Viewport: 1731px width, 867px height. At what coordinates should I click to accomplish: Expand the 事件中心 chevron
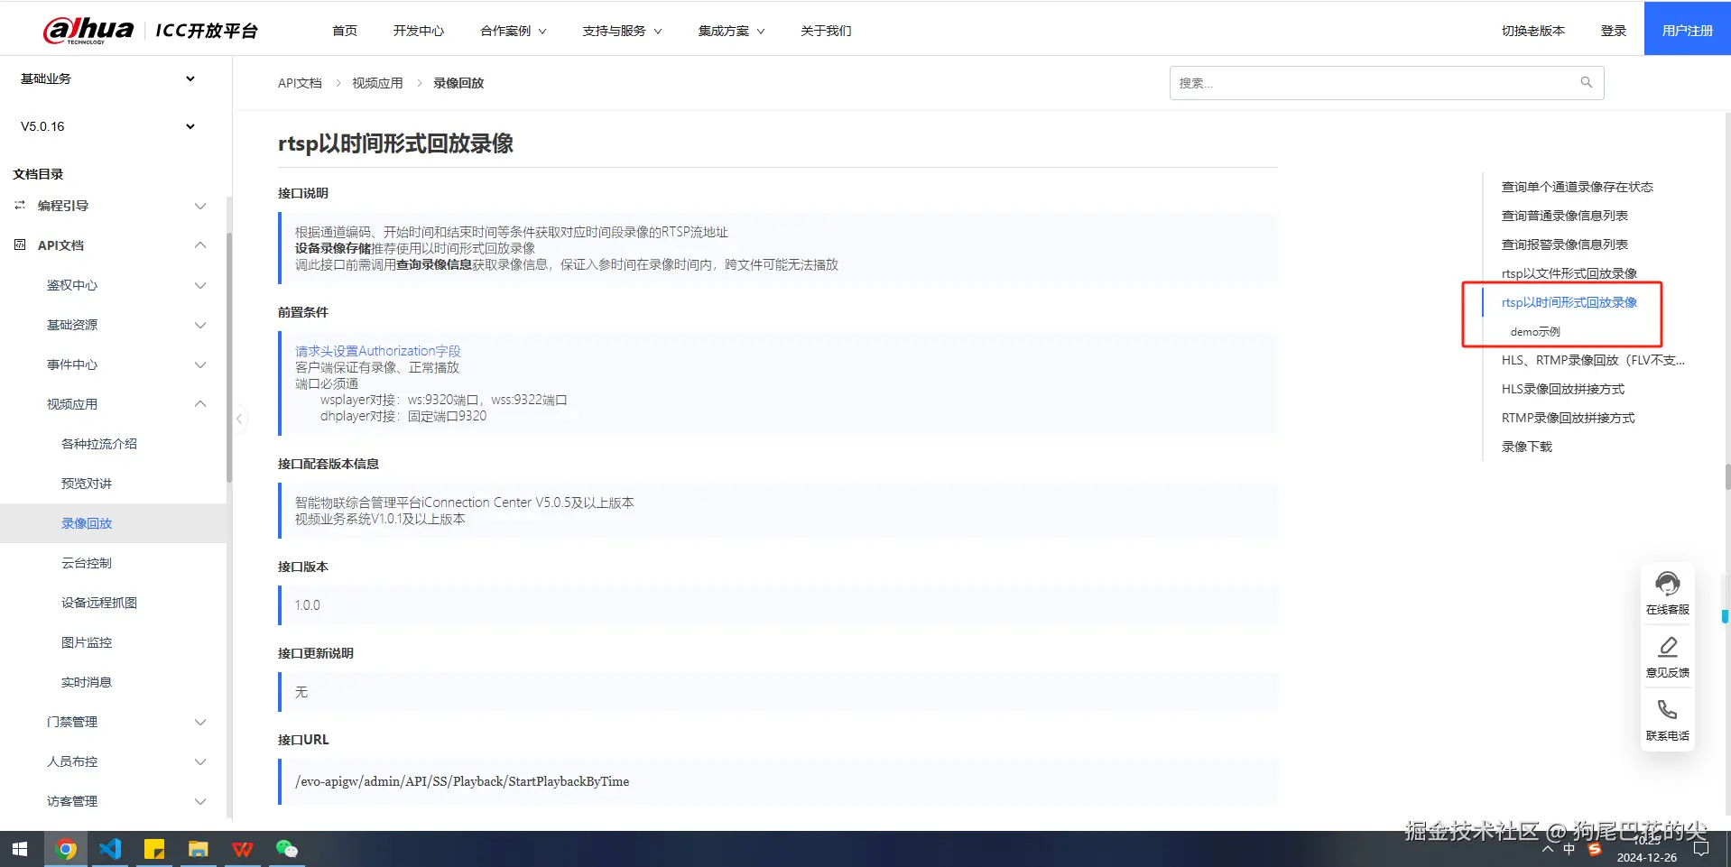tap(200, 364)
